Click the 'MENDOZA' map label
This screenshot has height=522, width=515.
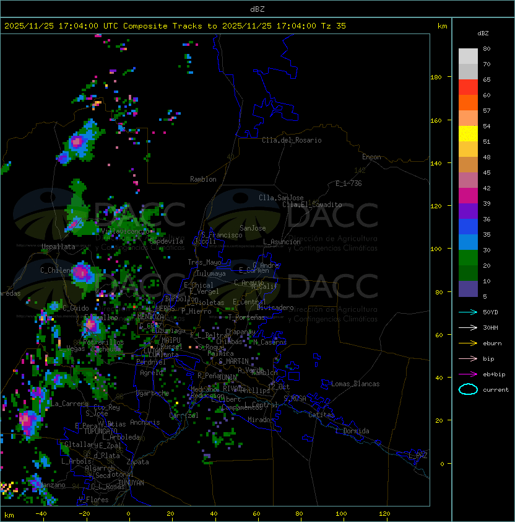pos(150,316)
